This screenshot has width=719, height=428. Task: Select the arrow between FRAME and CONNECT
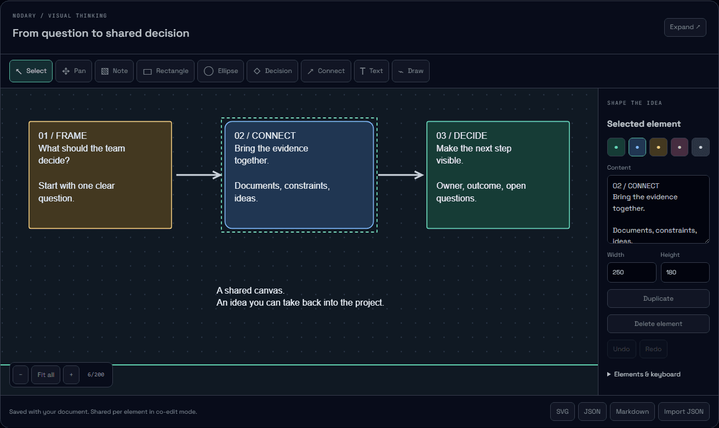tap(198, 175)
